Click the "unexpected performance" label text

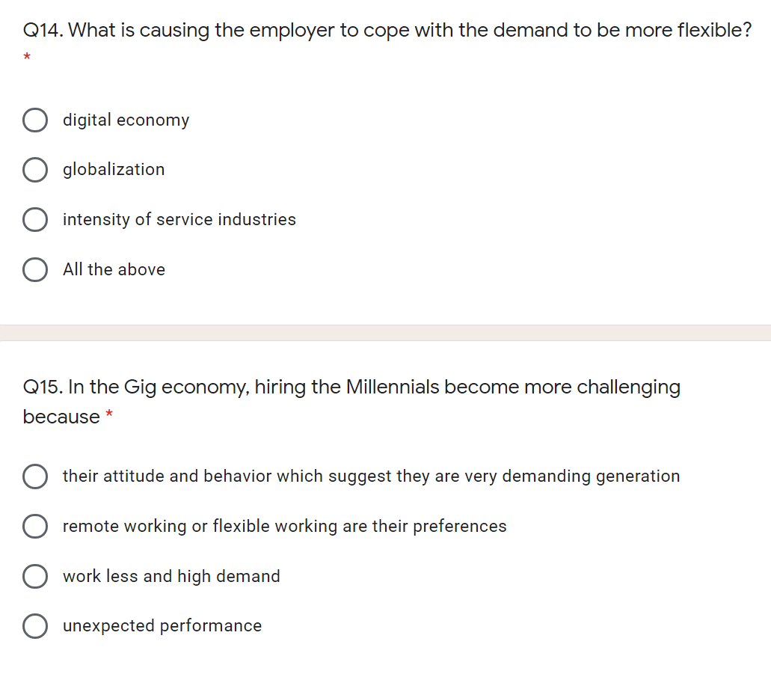(162, 626)
